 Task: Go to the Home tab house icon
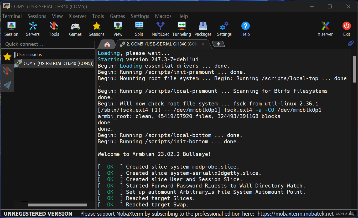click(107, 44)
